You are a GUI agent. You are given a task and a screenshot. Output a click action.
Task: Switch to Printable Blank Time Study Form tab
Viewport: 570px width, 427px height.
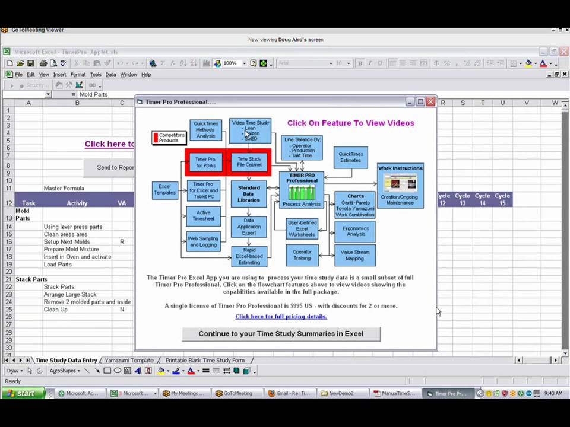coord(205,360)
